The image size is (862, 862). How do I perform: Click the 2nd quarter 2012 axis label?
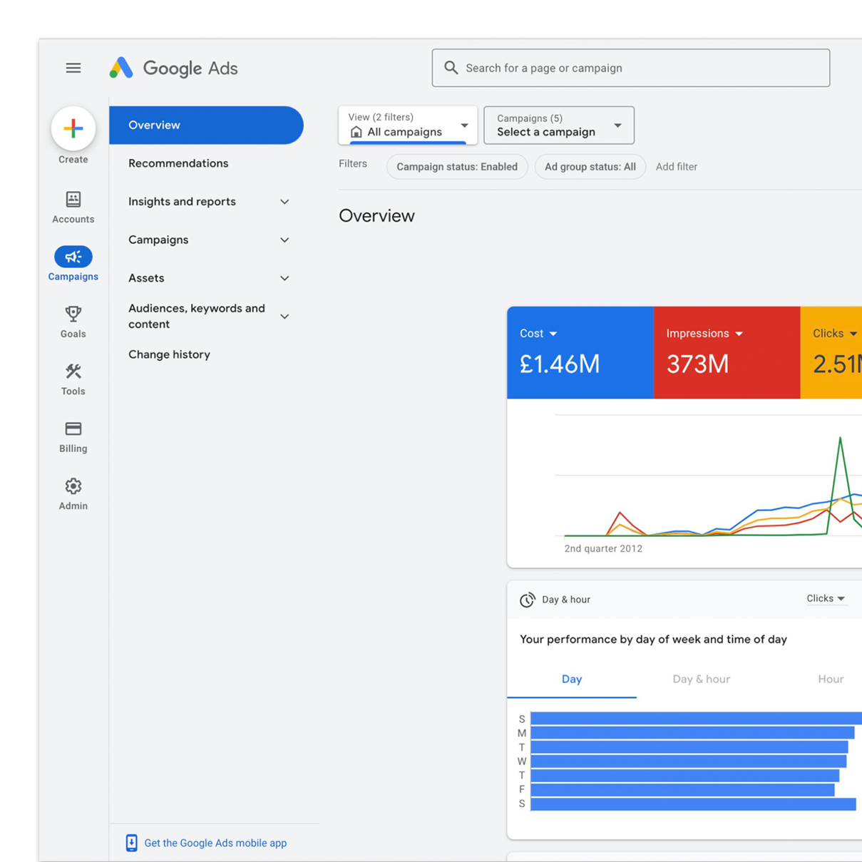pos(603,549)
